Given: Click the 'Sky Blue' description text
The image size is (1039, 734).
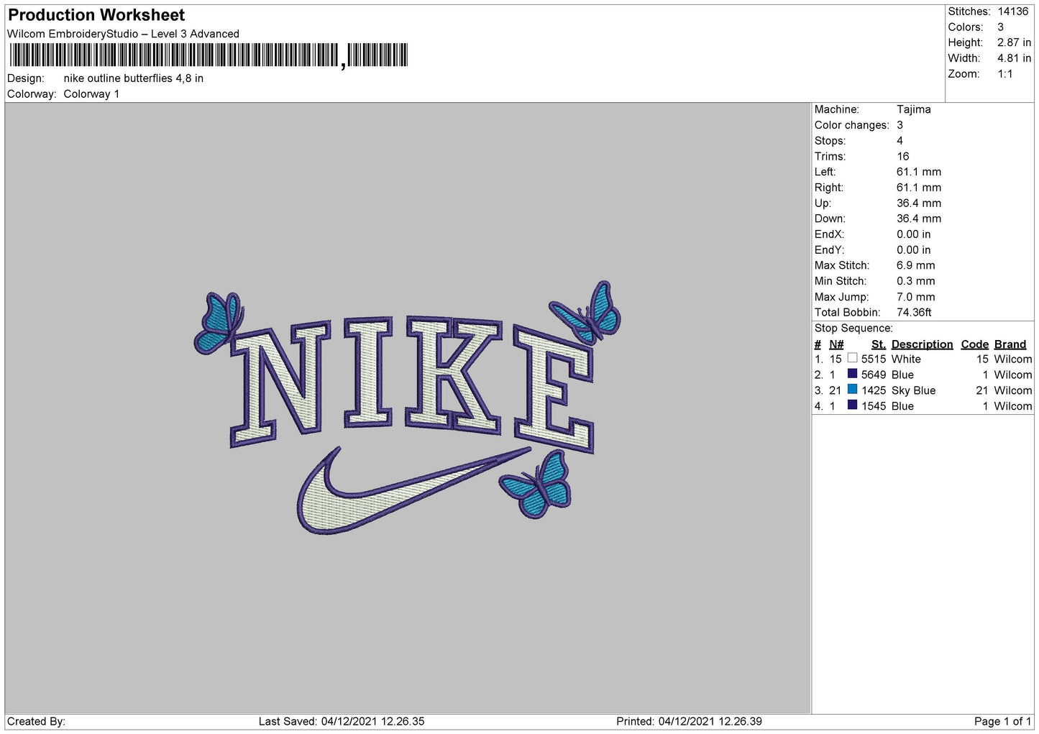Looking at the screenshot, I should coord(913,390).
